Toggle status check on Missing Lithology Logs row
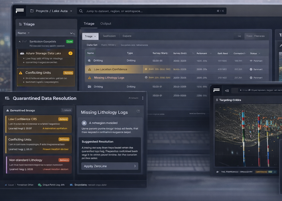The image size is (282, 201). (x=251, y=78)
